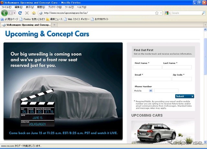
Task: Open the 履歴(S) menu
Action: pyautogui.click(x=41, y=7)
